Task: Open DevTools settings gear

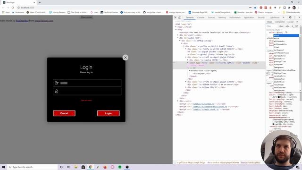Action: (290, 17)
